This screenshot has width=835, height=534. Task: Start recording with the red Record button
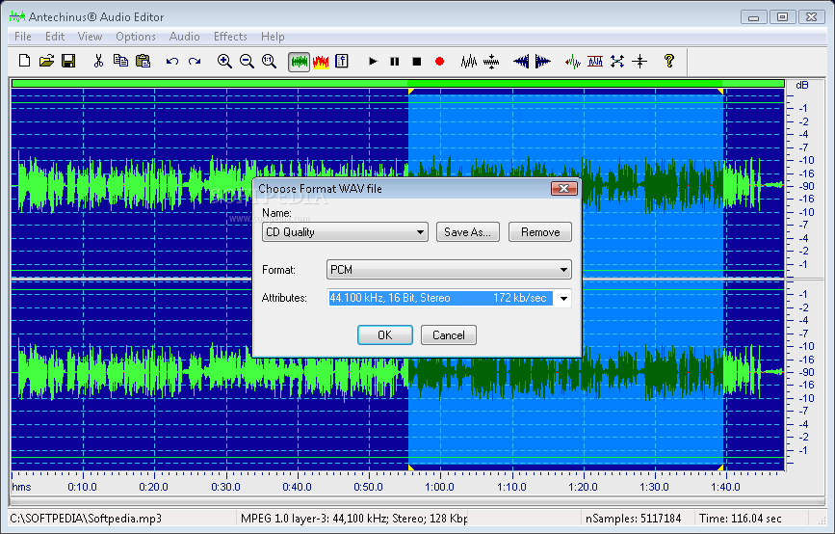[439, 62]
